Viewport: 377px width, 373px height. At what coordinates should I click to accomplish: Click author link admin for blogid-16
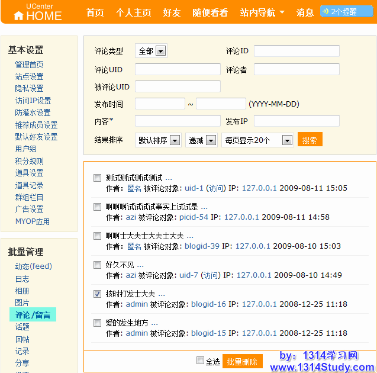[137, 304]
